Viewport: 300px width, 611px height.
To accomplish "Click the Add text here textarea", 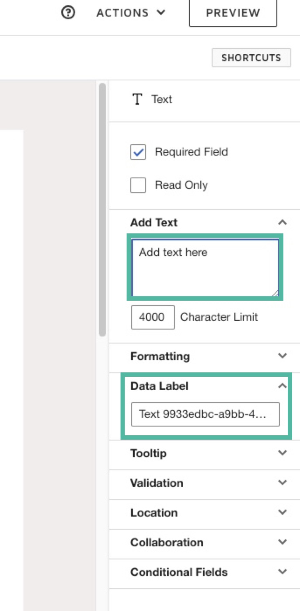I will [x=205, y=267].
